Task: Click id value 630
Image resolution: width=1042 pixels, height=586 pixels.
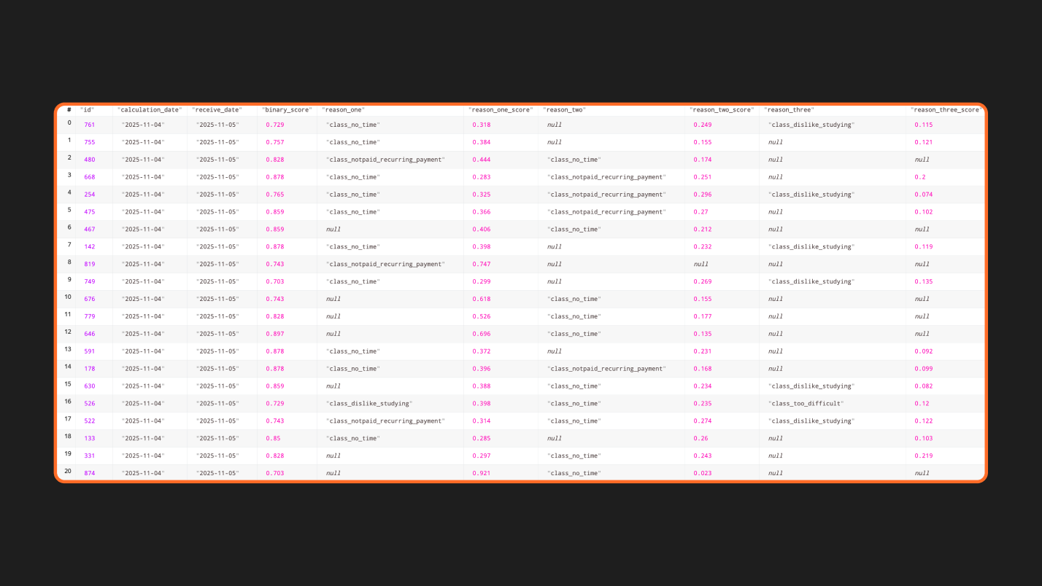Action: pyautogui.click(x=89, y=386)
